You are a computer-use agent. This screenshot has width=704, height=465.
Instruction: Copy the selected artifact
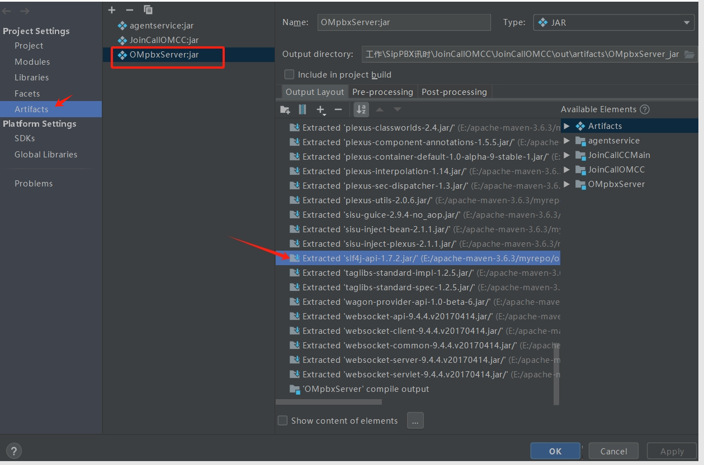coord(147,9)
